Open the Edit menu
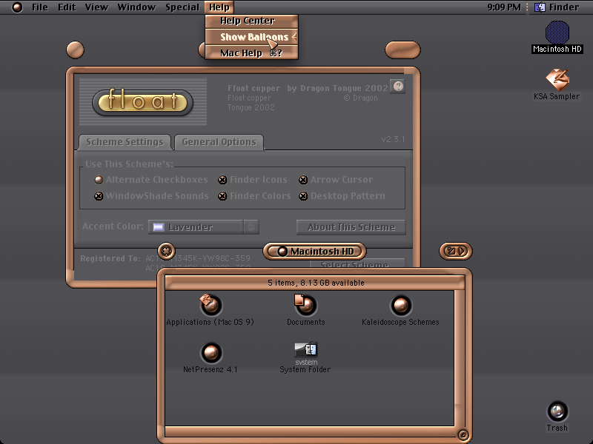593x444 pixels. [x=67, y=7]
